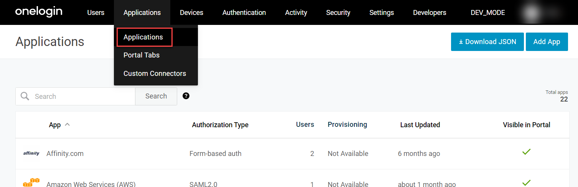Click the SAML2.0 authorization cell
The height and width of the screenshot is (187, 578).
[x=203, y=184]
